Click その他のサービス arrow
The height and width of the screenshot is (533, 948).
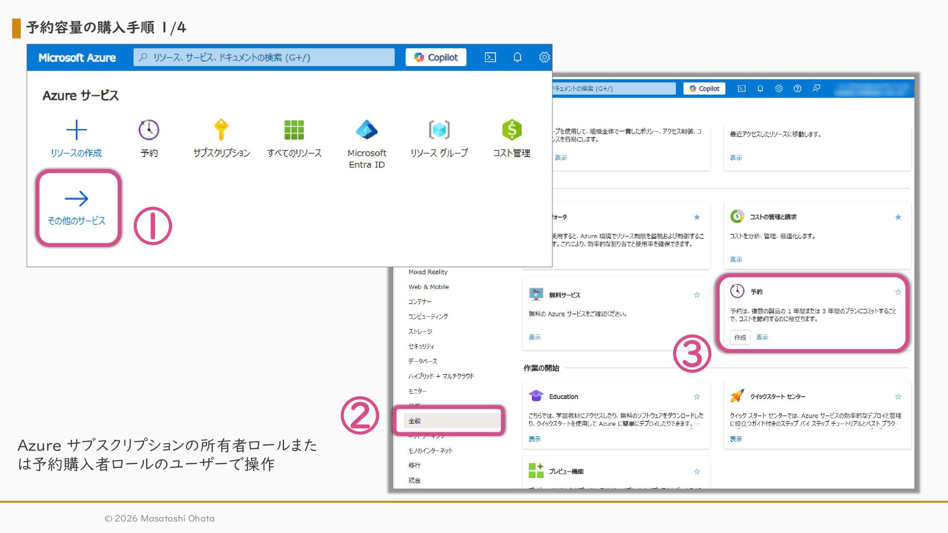point(77,199)
